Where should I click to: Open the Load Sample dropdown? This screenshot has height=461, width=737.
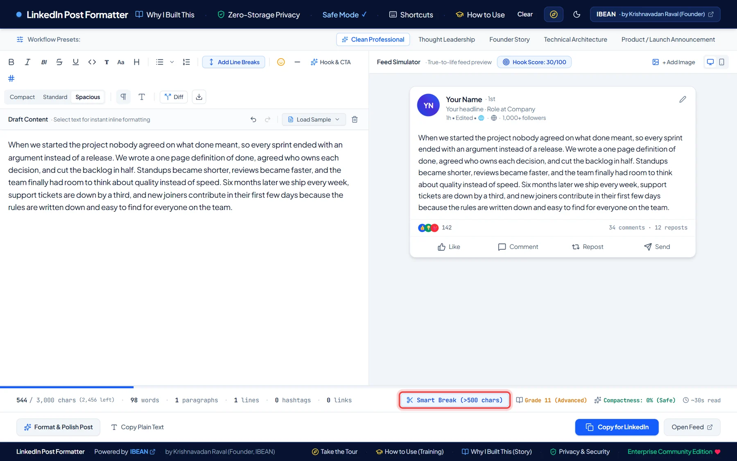[314, 120]
